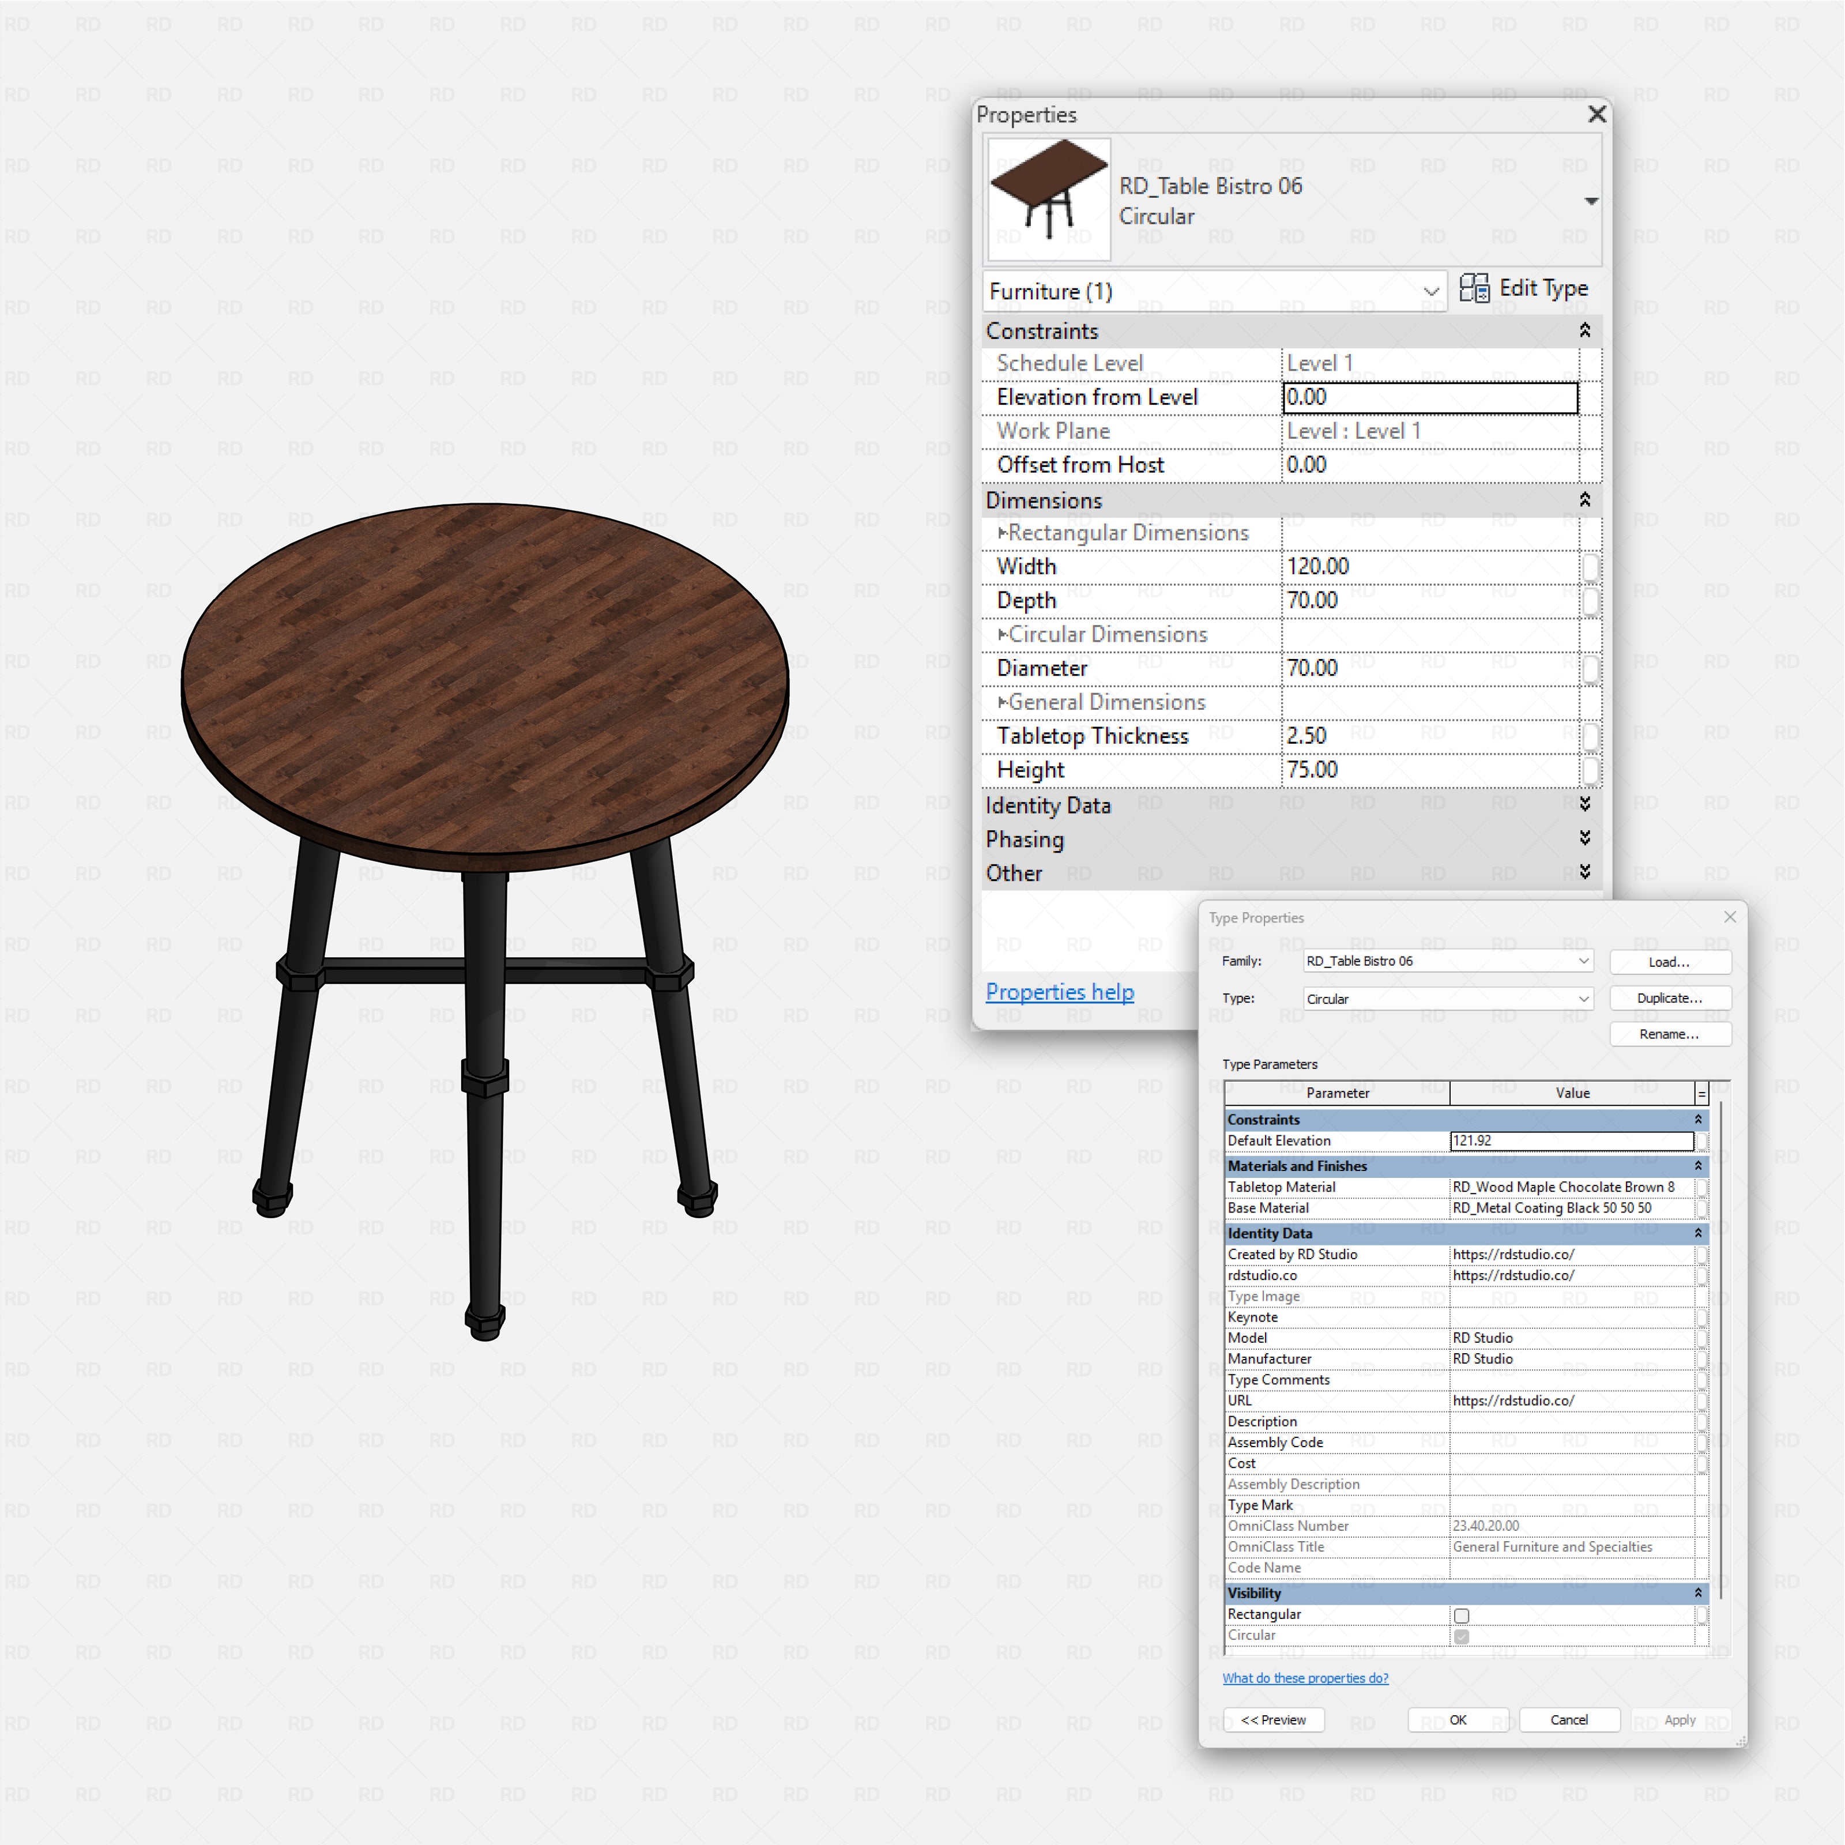Collapse the Dimensions section in Properties
Screen dimensions: 1845x1845
[x=1584, y=500]
